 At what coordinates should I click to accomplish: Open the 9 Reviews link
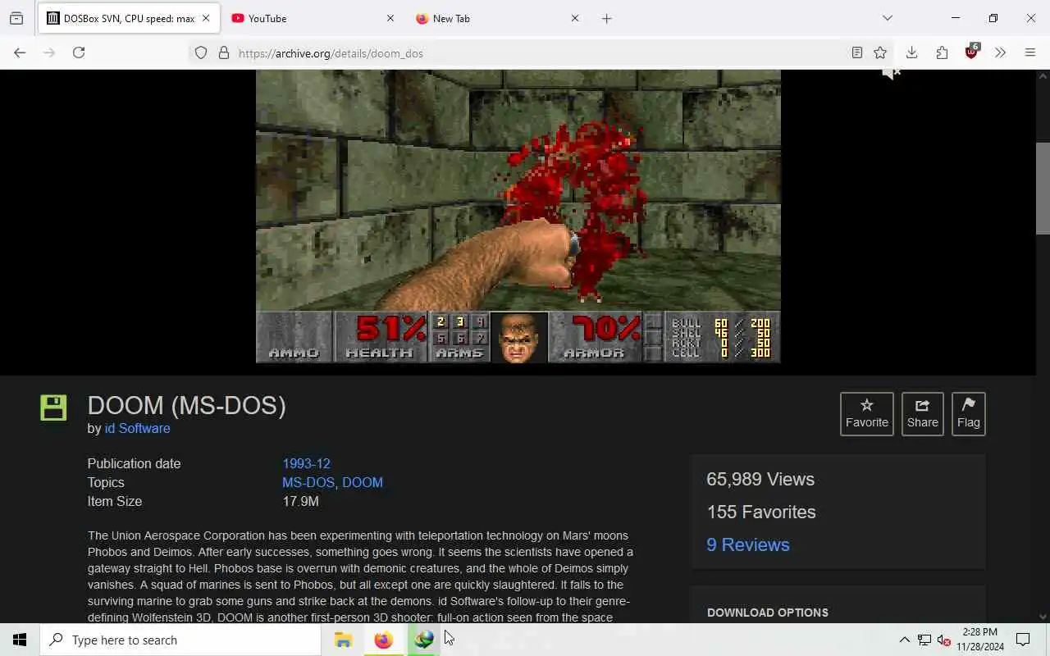pyautogui.click(x=748, y=544)
